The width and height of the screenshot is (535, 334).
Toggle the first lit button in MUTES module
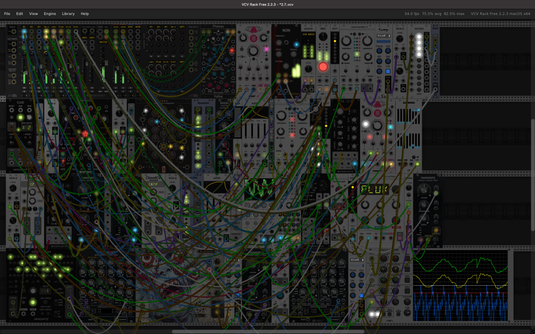(x=419, y=37)
